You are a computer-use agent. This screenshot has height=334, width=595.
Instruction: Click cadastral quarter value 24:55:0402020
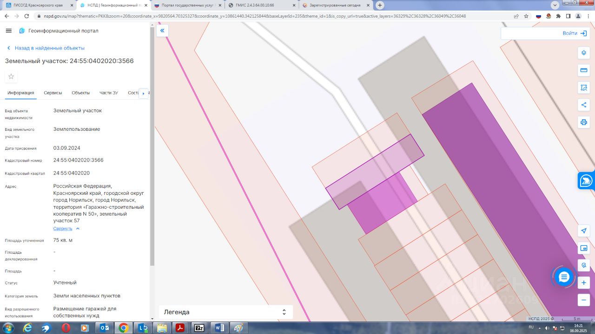72,173
